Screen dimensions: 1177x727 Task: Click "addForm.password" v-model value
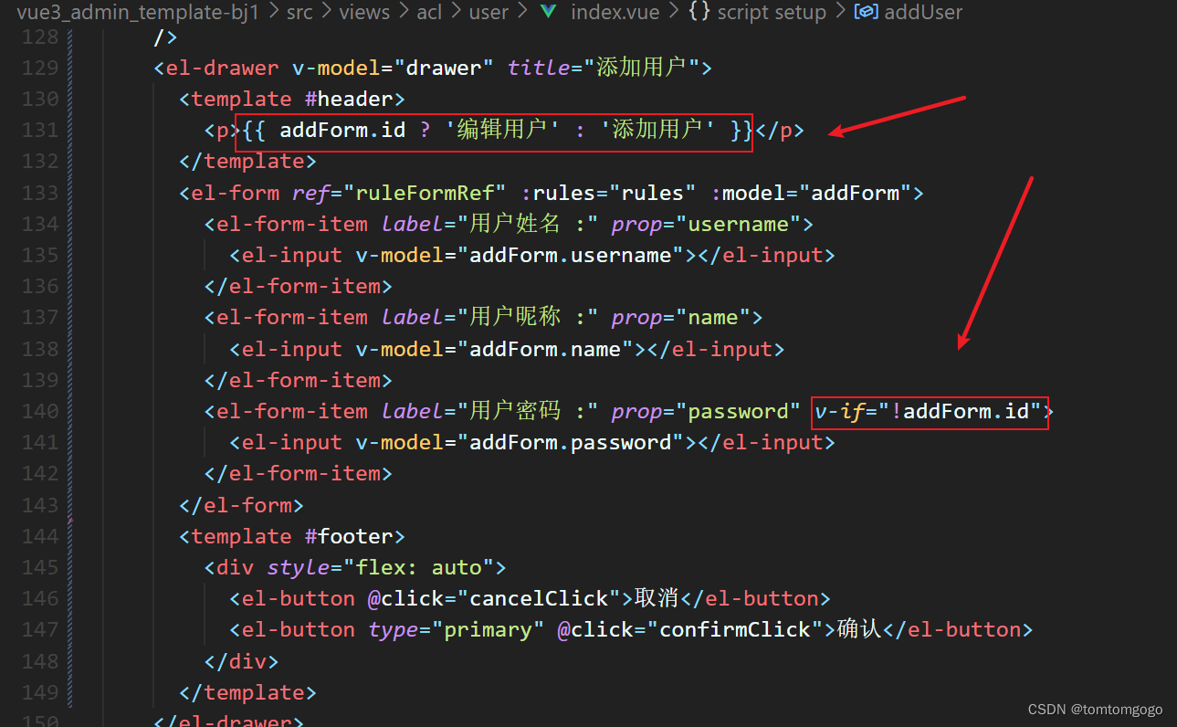pos(571,443)
